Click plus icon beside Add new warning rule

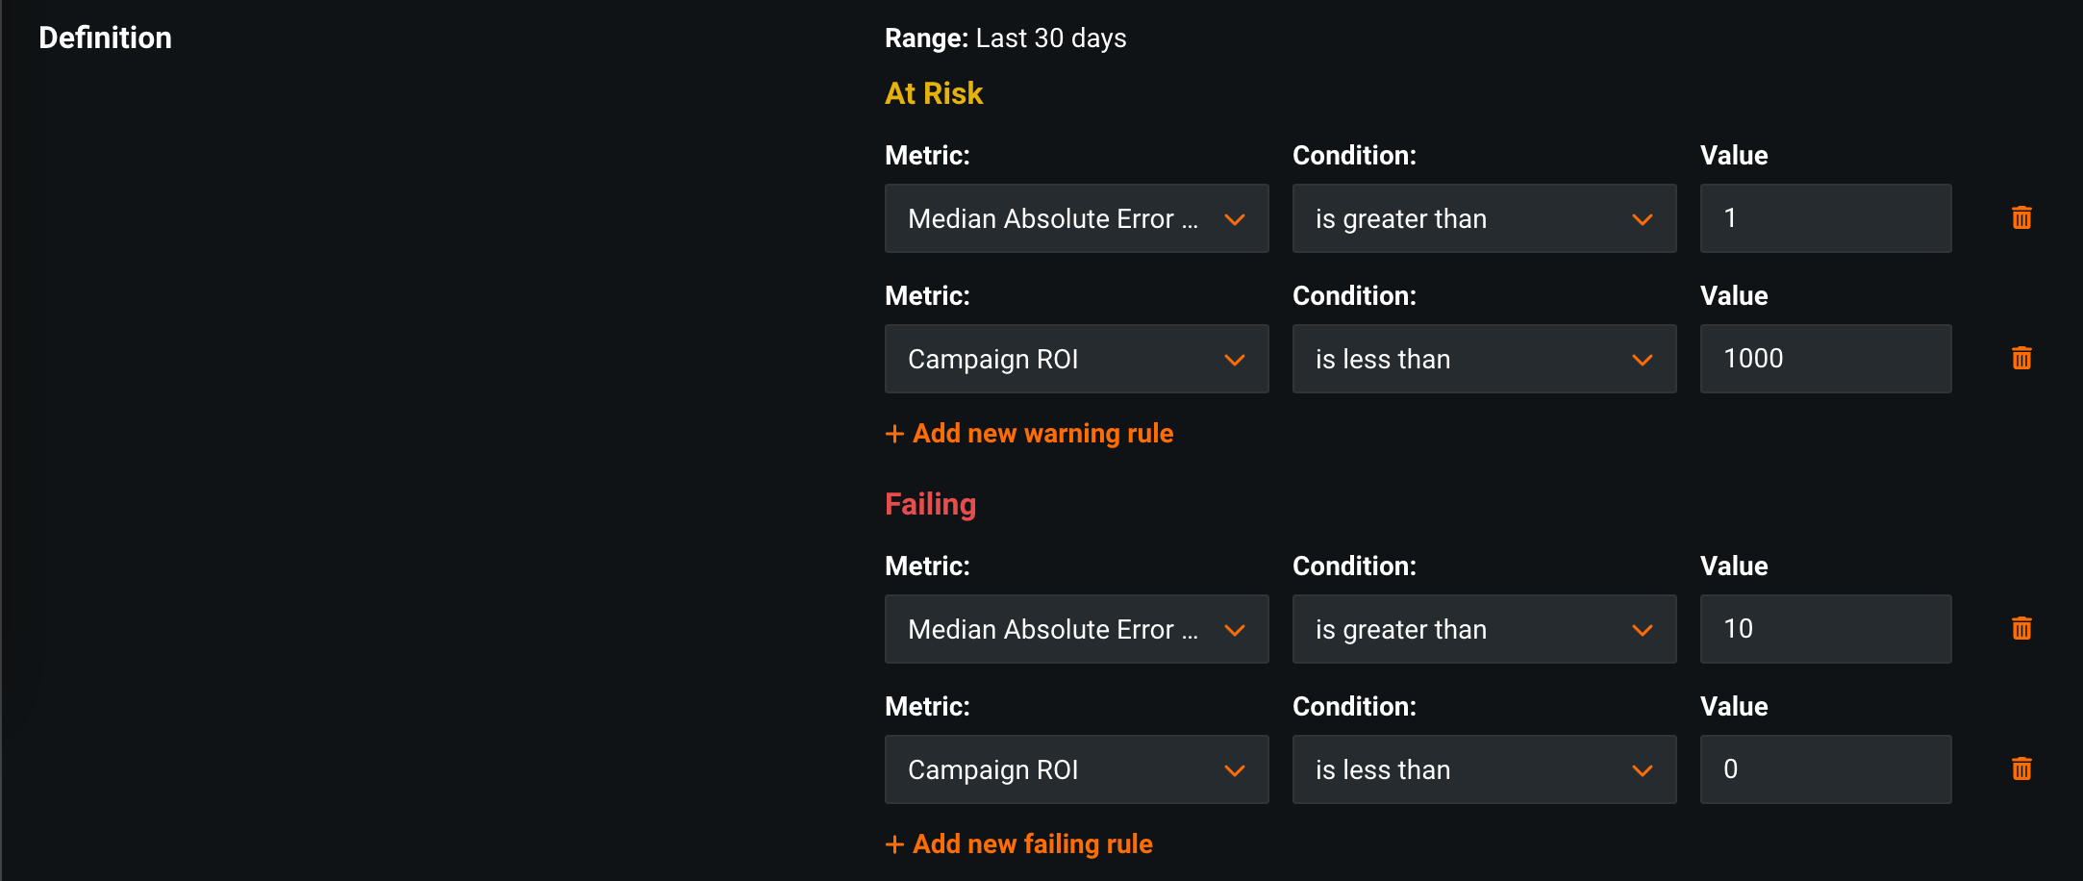tap(894, 434)
